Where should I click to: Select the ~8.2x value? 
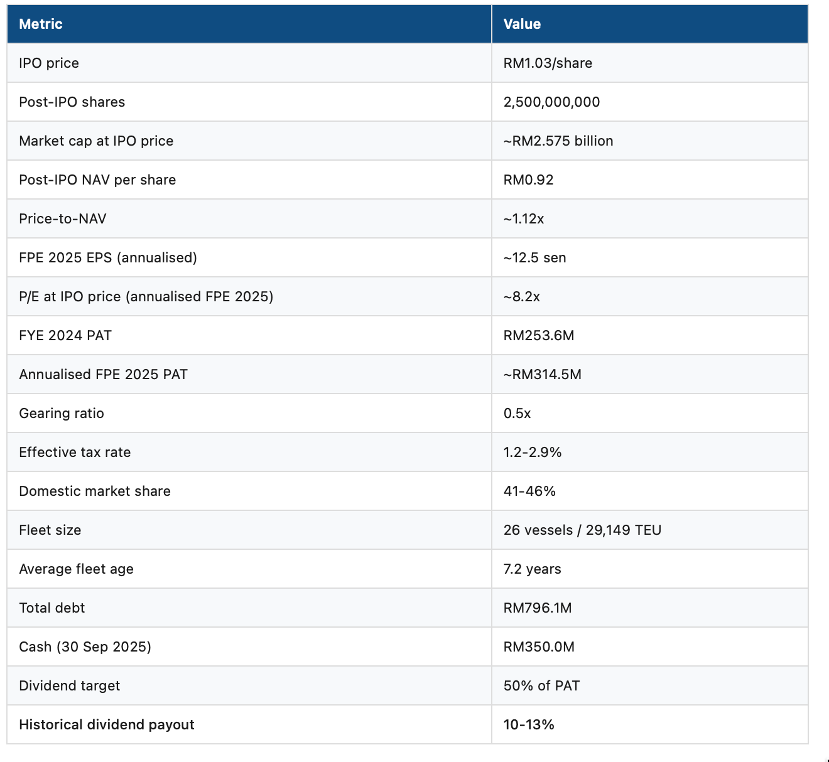(x=521, y=296)
